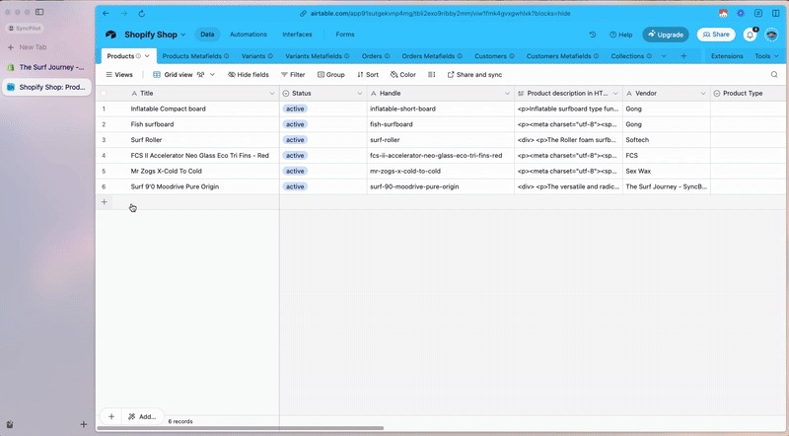Open The Surf Journey sidebar tab
Screen dimensions: 789x436
(x=46, y=67)
